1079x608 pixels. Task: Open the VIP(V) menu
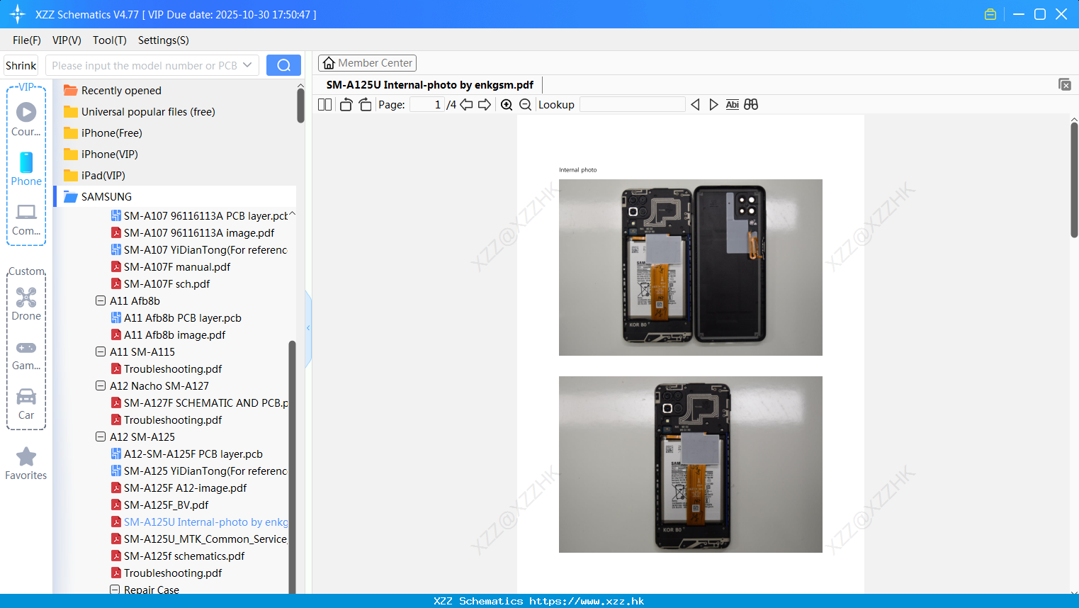tap(67, 40)
